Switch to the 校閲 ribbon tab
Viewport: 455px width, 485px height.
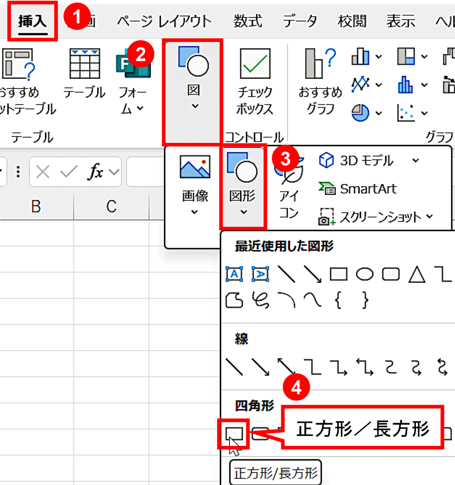coord(352,20)
